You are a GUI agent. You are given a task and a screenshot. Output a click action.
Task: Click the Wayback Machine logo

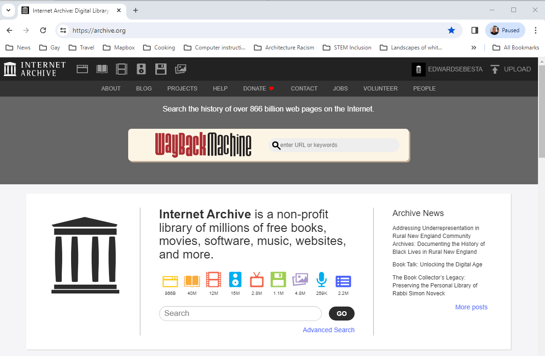(x=203, y=145)
